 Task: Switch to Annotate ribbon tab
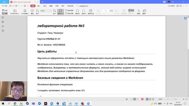pos(45,6)
